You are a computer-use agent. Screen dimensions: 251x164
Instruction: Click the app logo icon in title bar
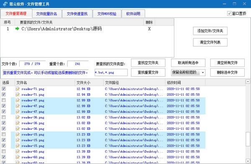coord(5,4)
